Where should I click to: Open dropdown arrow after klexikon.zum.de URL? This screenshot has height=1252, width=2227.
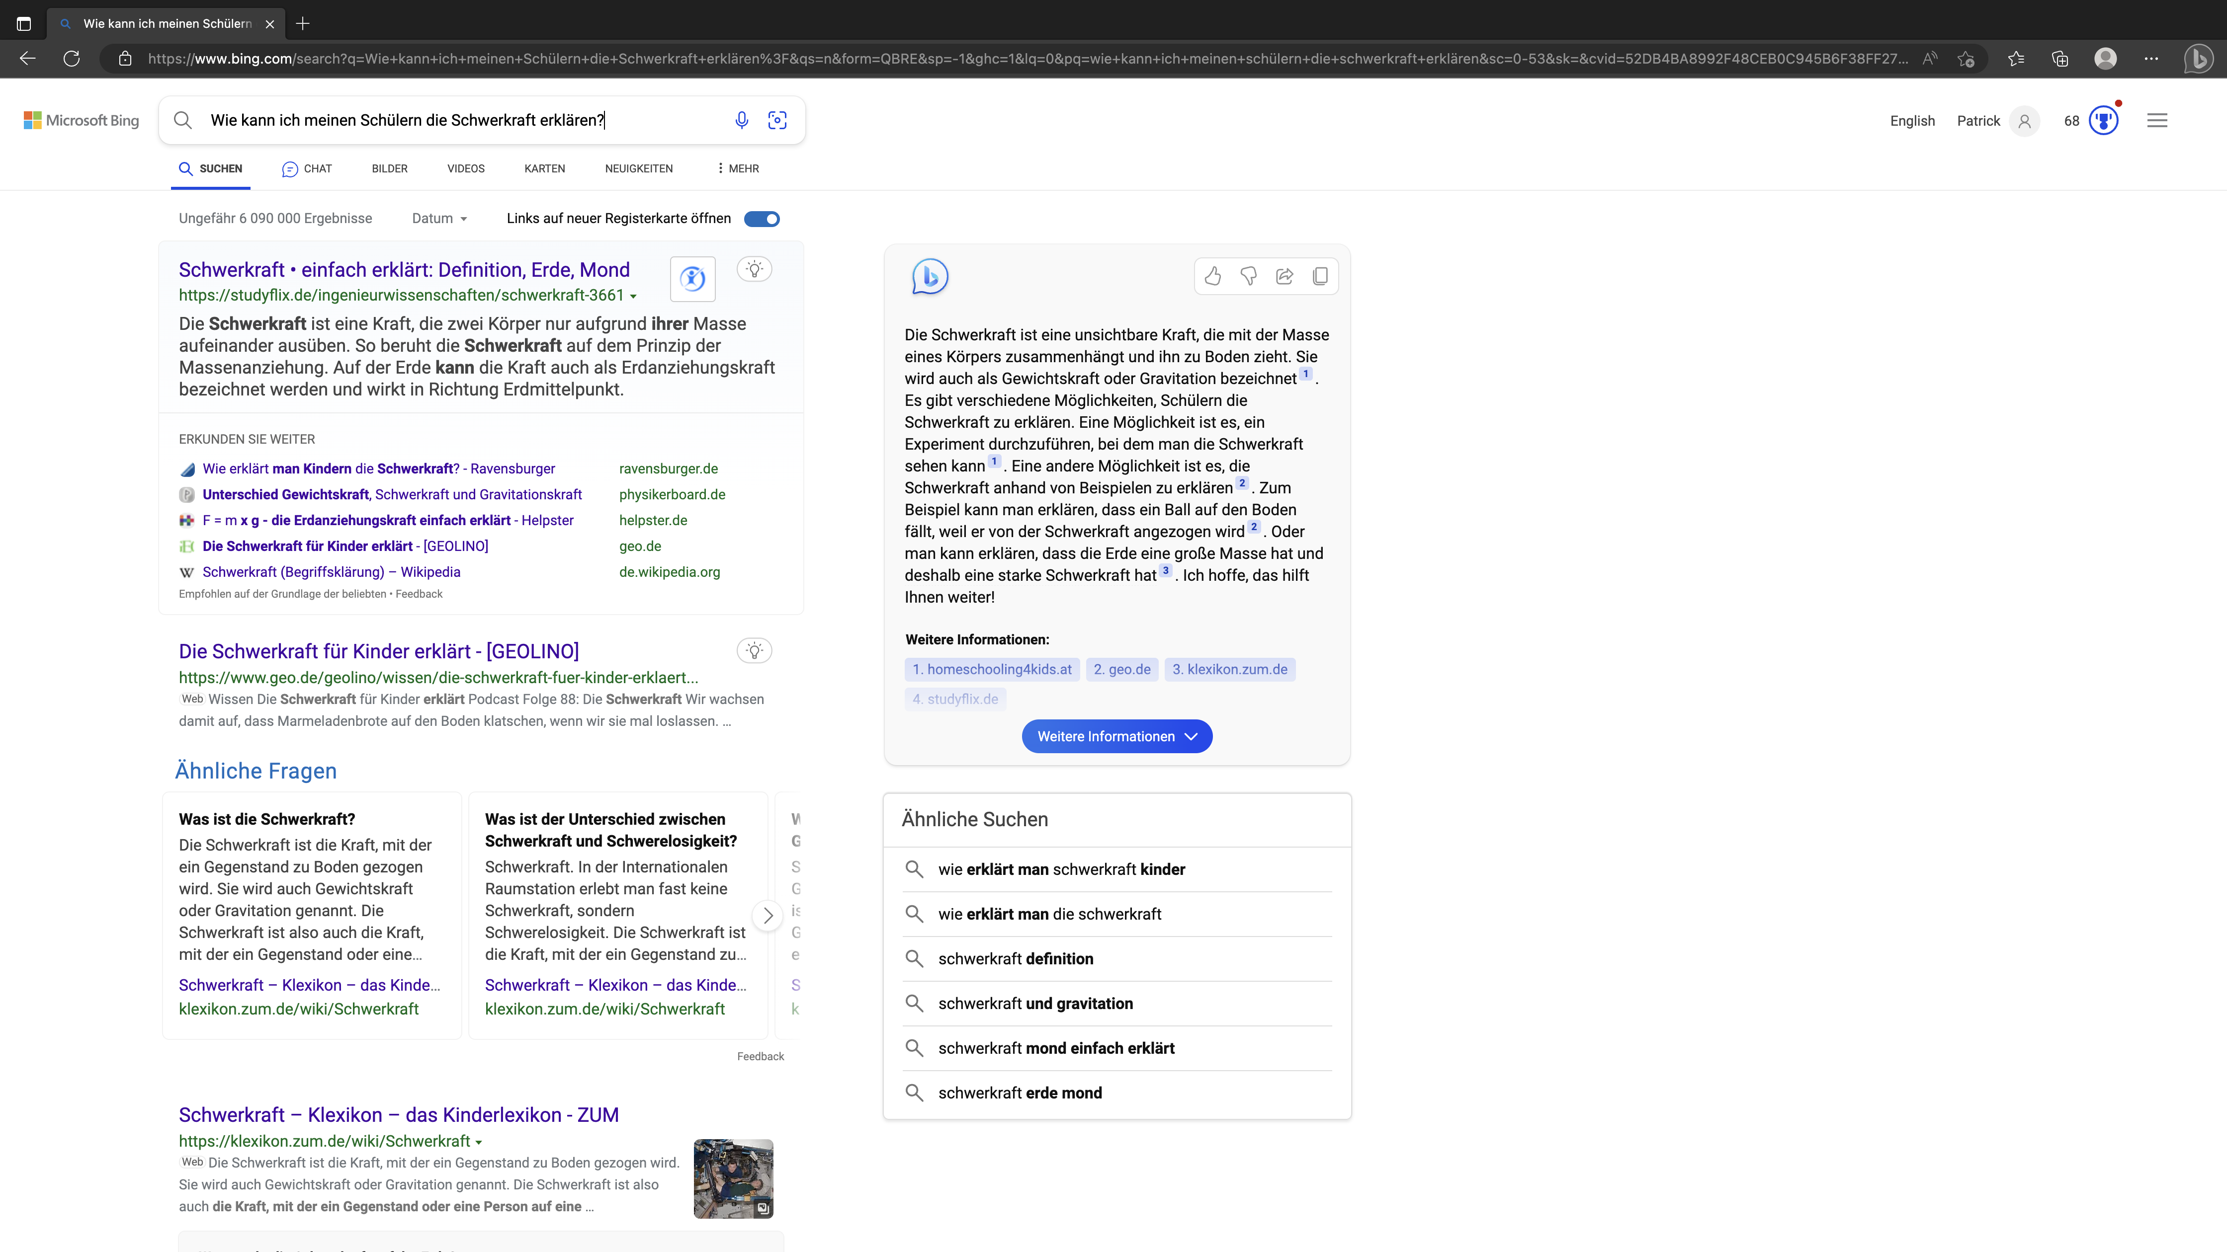pyautogui.click(x=479, y=1142)
